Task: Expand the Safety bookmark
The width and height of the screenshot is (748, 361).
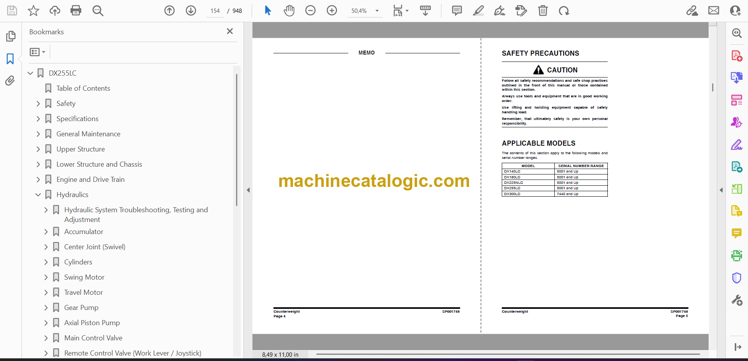Action: 38,104
